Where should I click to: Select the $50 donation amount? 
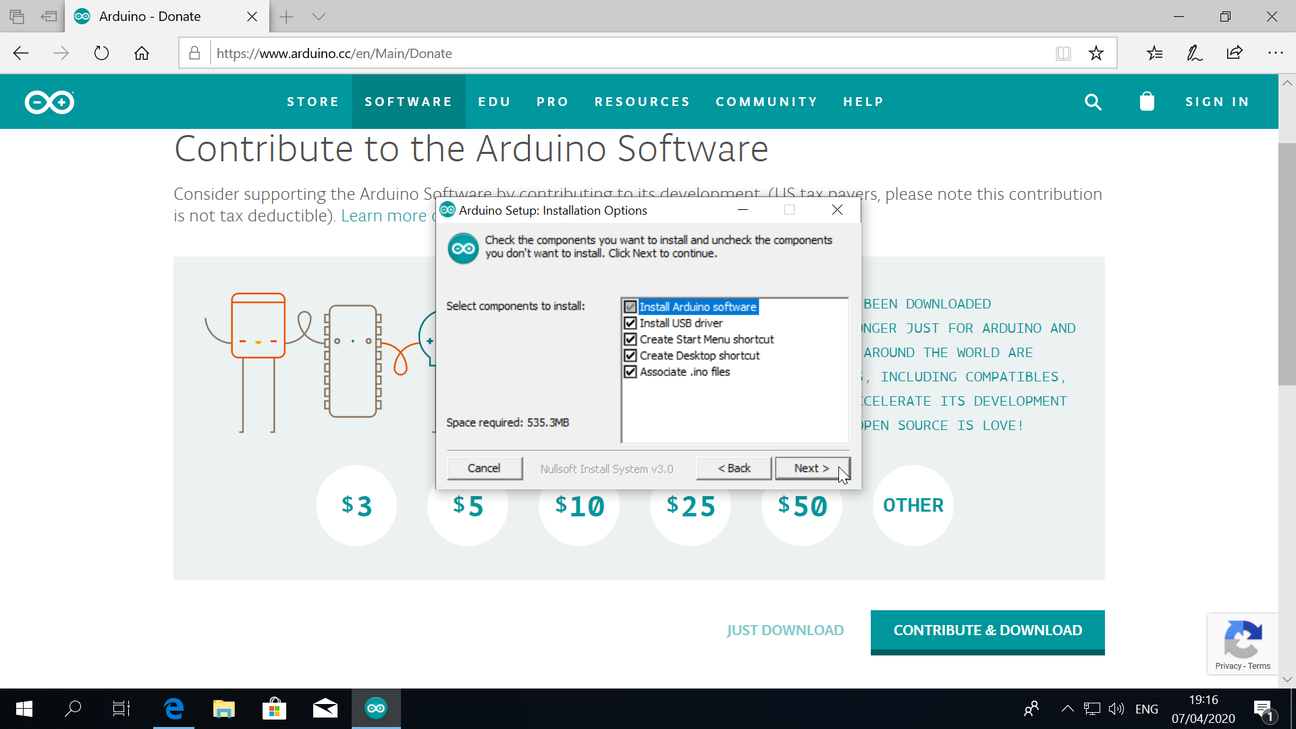coord(802,506)
